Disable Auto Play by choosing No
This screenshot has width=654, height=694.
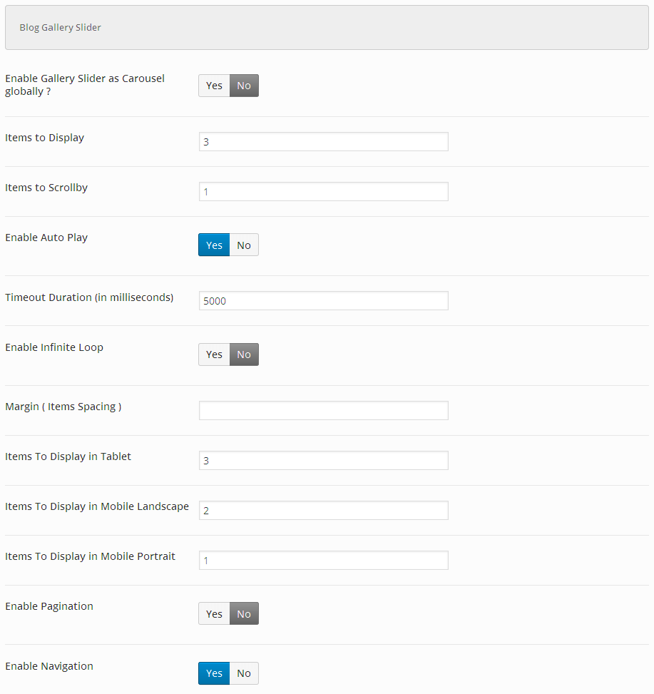pyautogui.click(x=244, y=245)
